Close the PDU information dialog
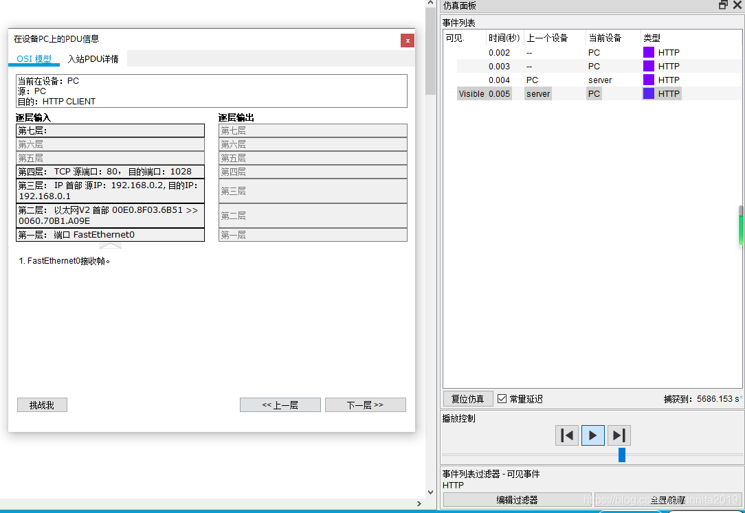 click(x=407, y=41)
